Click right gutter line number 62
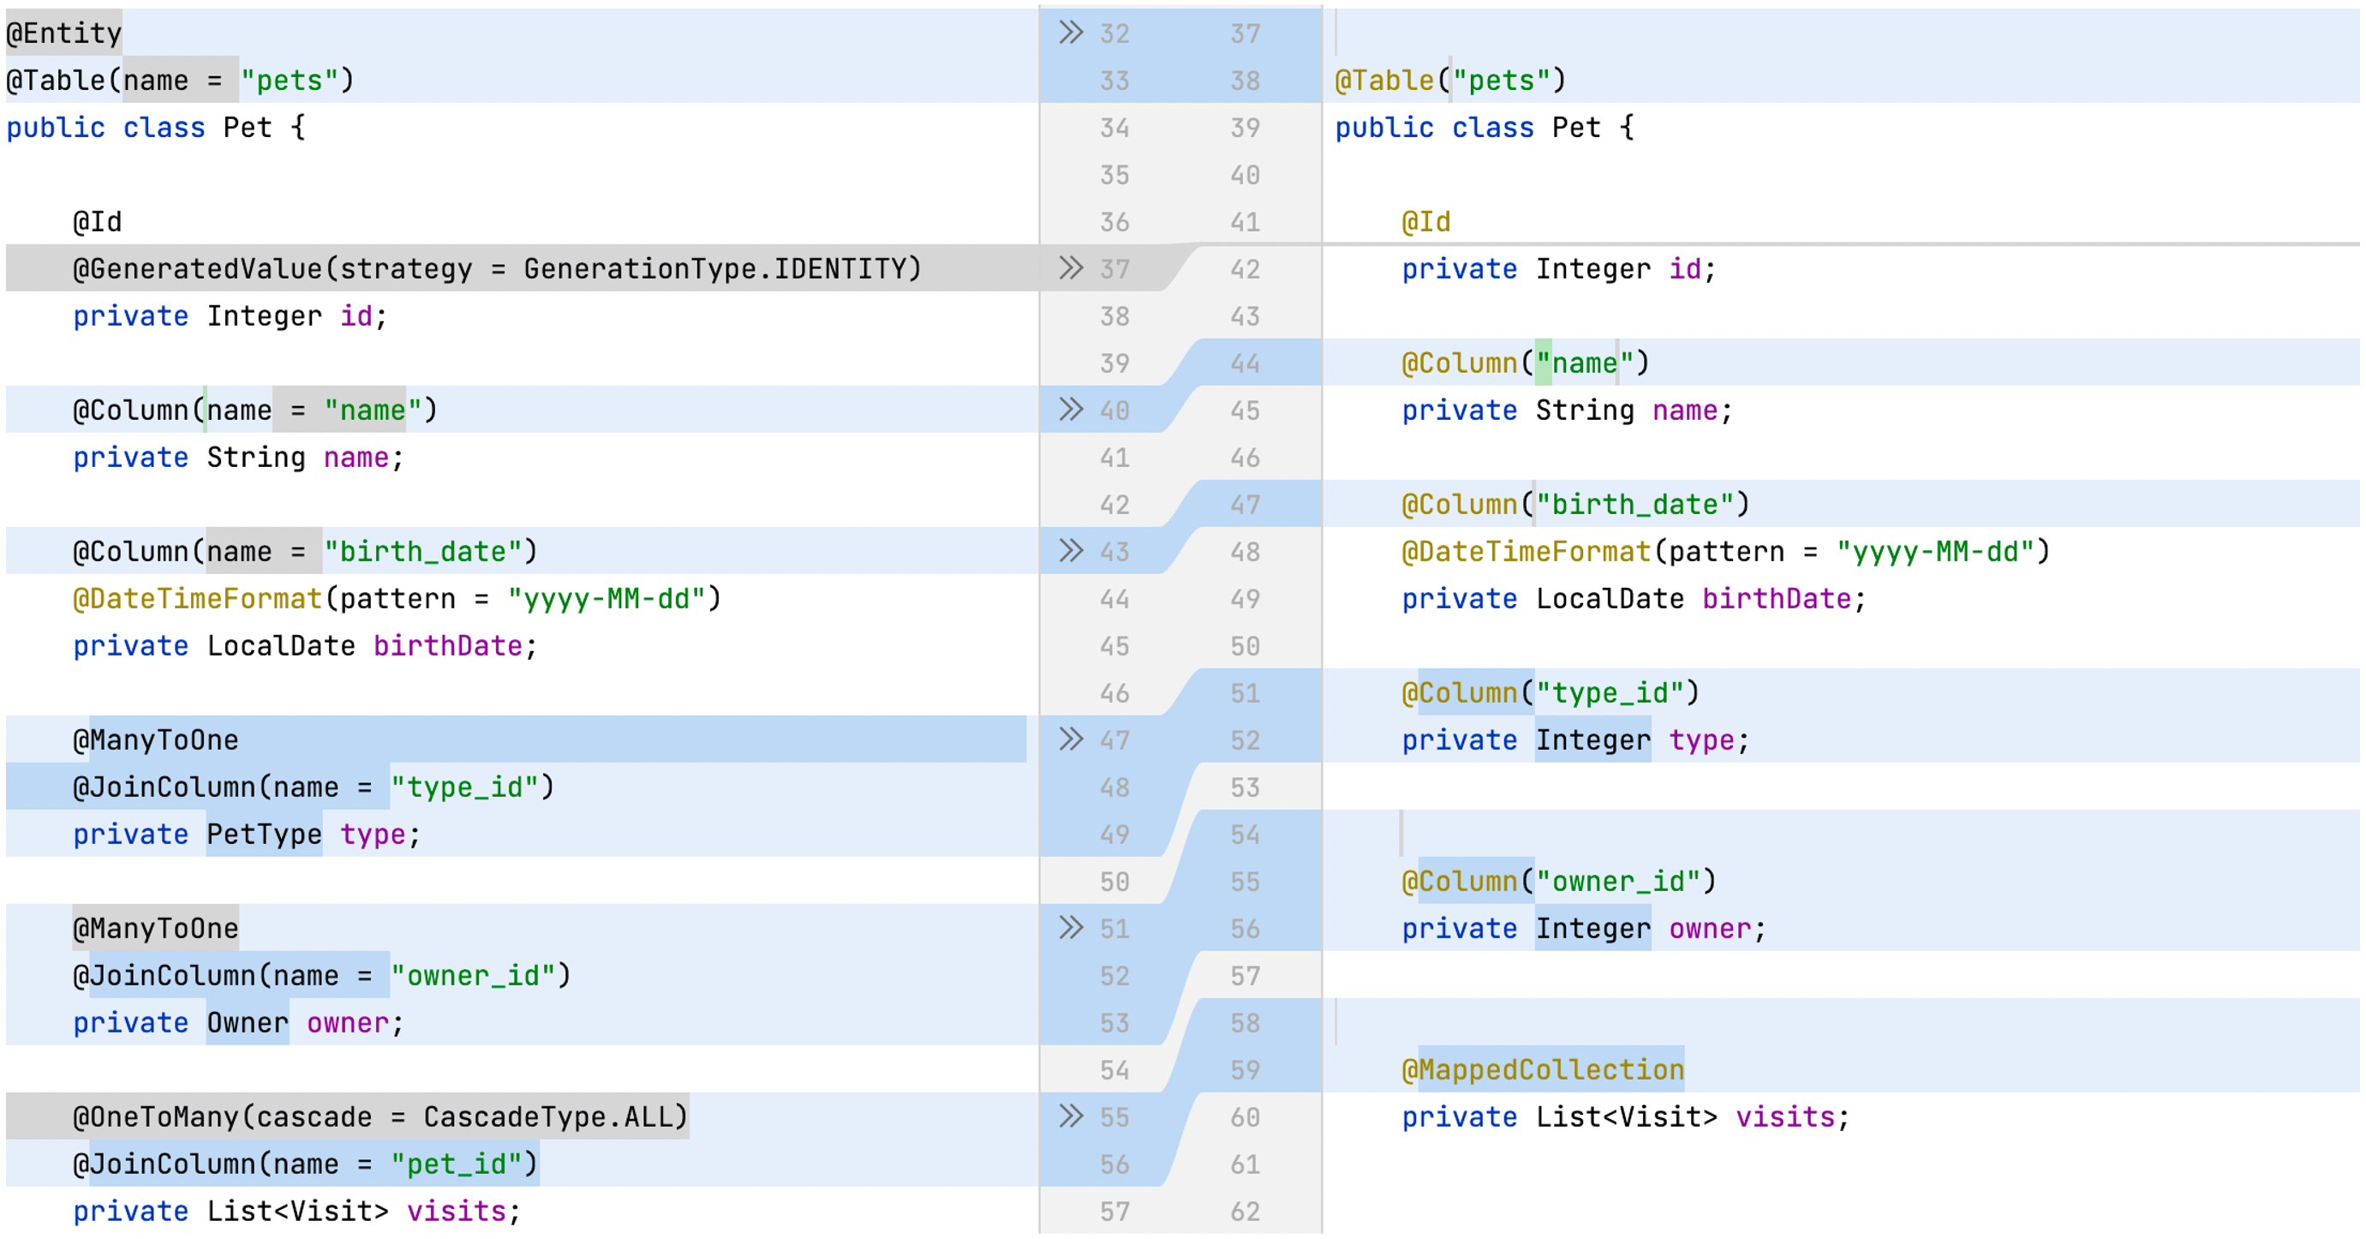Image resolution: width=2366 pixels, height=1239 pixels. point(1245,1212)
